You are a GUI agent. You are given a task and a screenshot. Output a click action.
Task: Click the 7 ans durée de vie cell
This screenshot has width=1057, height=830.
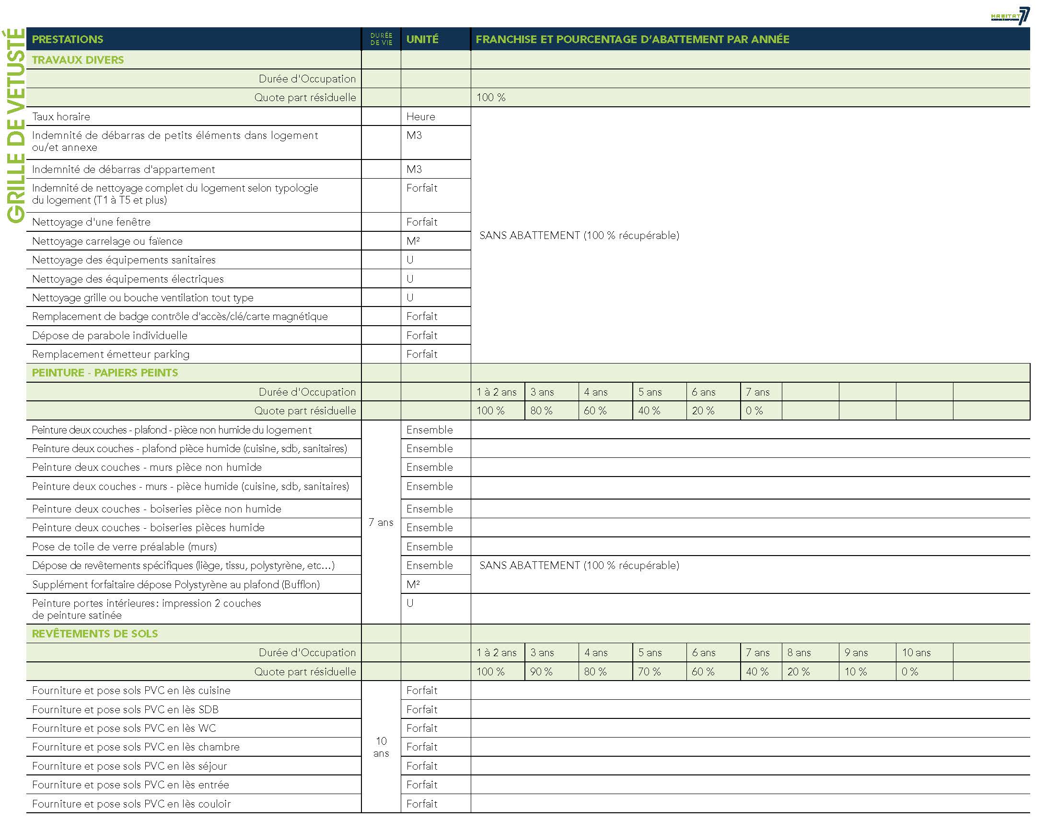(x=381, y=522)
